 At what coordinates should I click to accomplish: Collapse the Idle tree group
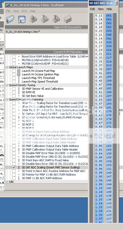point(7,182)
